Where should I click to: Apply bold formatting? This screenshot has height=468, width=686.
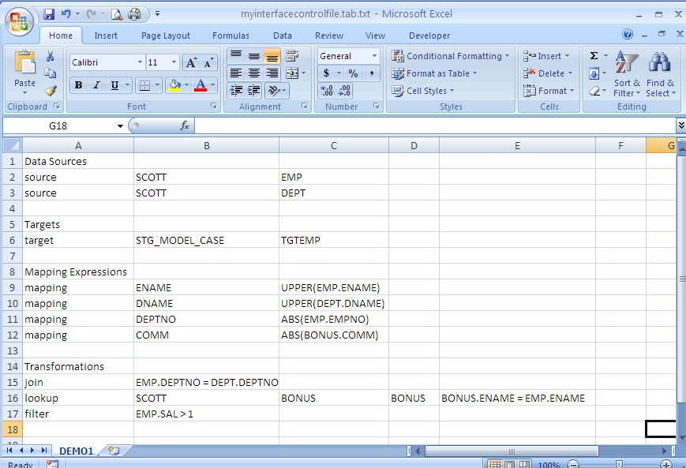[x=78, y=84]
